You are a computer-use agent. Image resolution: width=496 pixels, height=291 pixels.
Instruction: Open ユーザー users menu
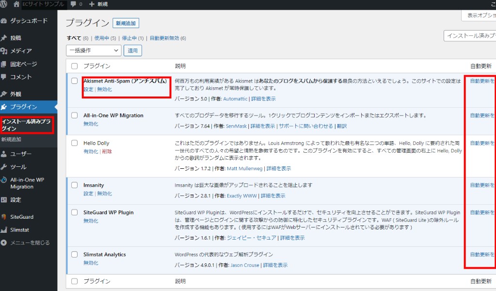[x=21, y=154]
